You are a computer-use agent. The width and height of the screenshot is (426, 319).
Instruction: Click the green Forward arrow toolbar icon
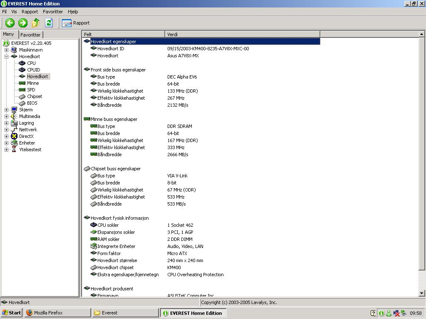23,23
